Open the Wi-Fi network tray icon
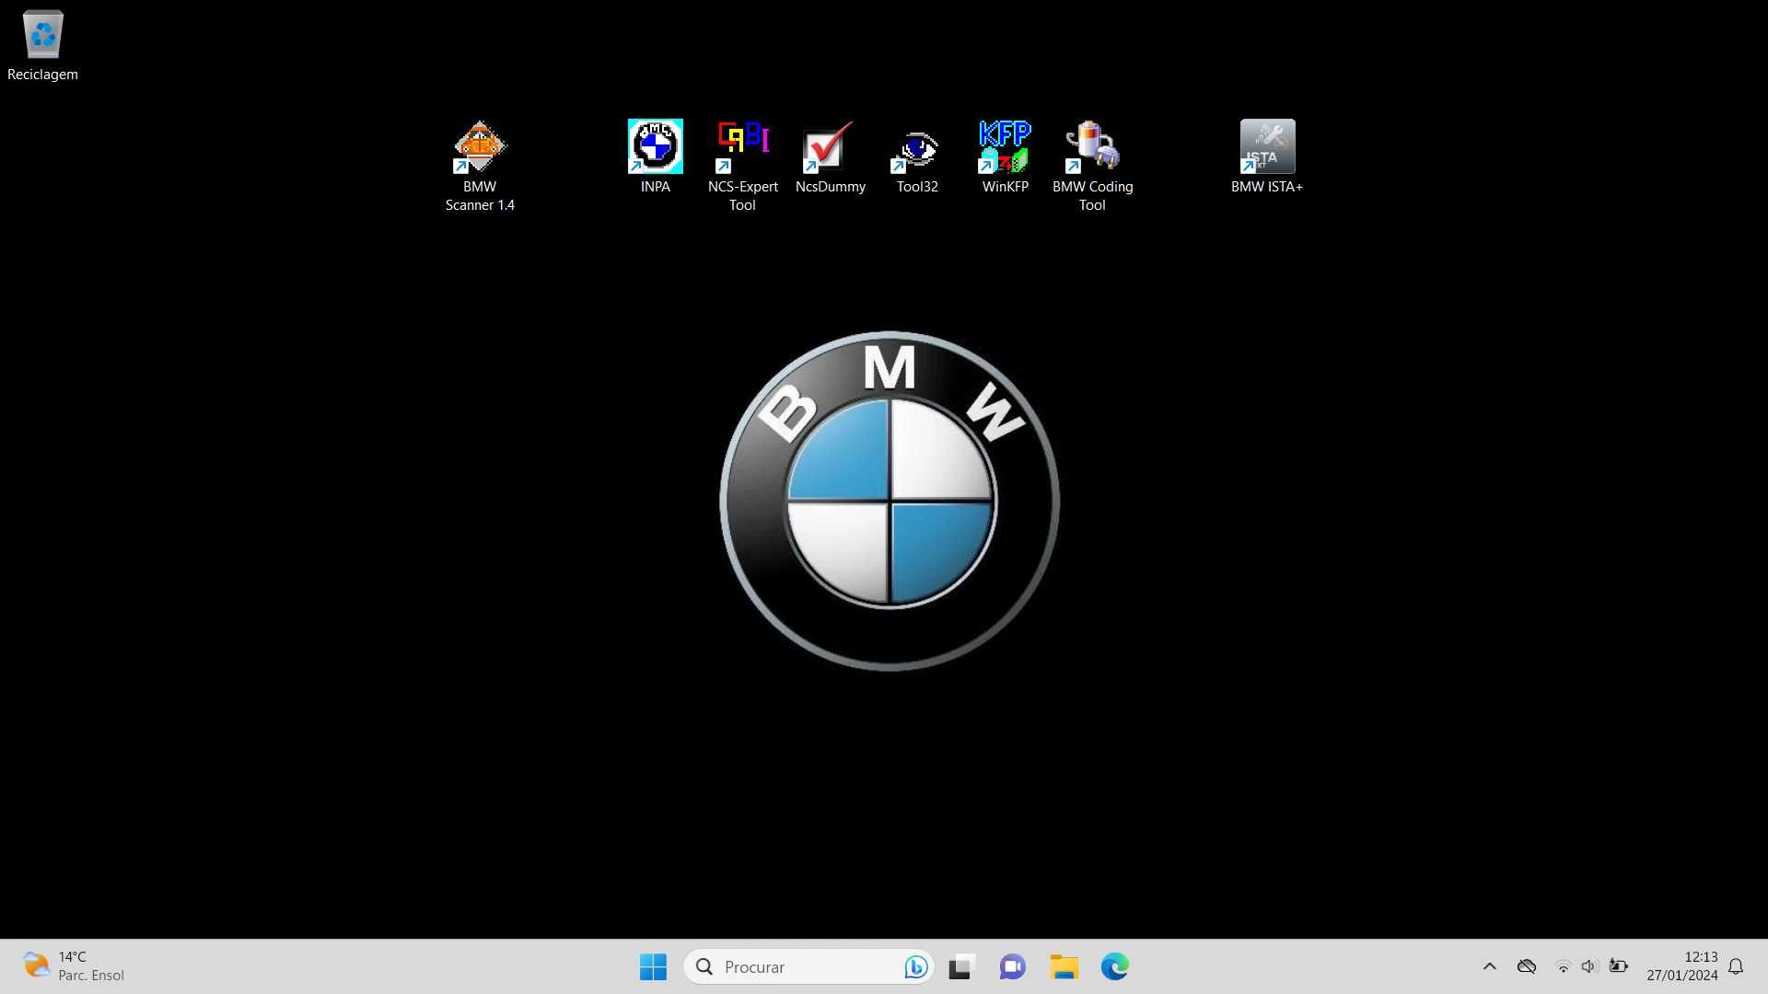1768x994 pixels. [1563, 966]
